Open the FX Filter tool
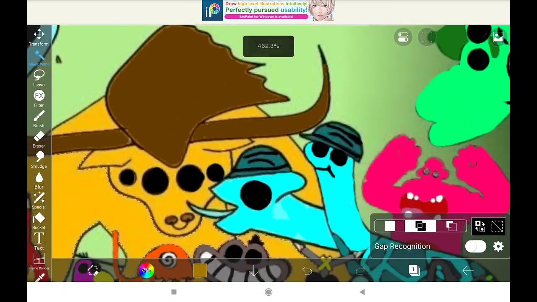The height and width of the screenshot is (302, 537). 39,99
